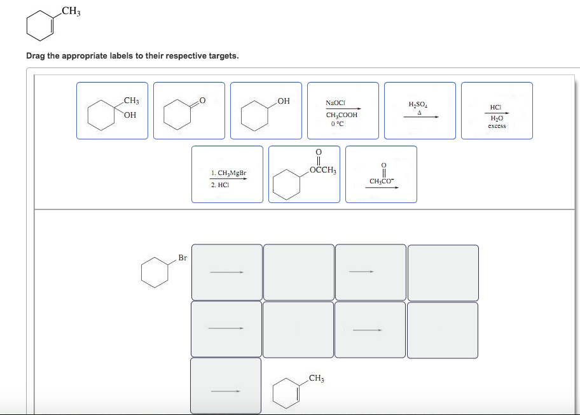This screenshot has height=415, width=580.
Task: Click the last empty box in top row
Action: pos(442,272)
